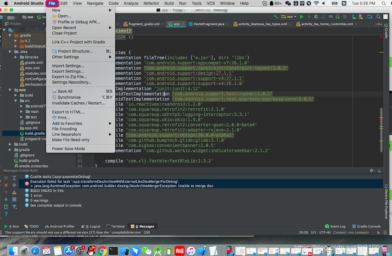Expand the 4.1 folder
This screenshot has width=392, height=256.
pos(16,41)
